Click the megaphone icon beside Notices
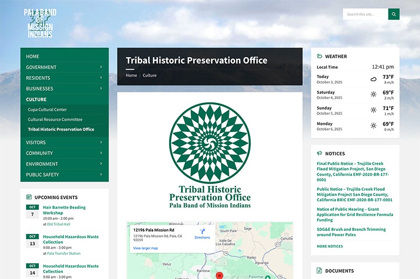 click(x=319, y=154)
